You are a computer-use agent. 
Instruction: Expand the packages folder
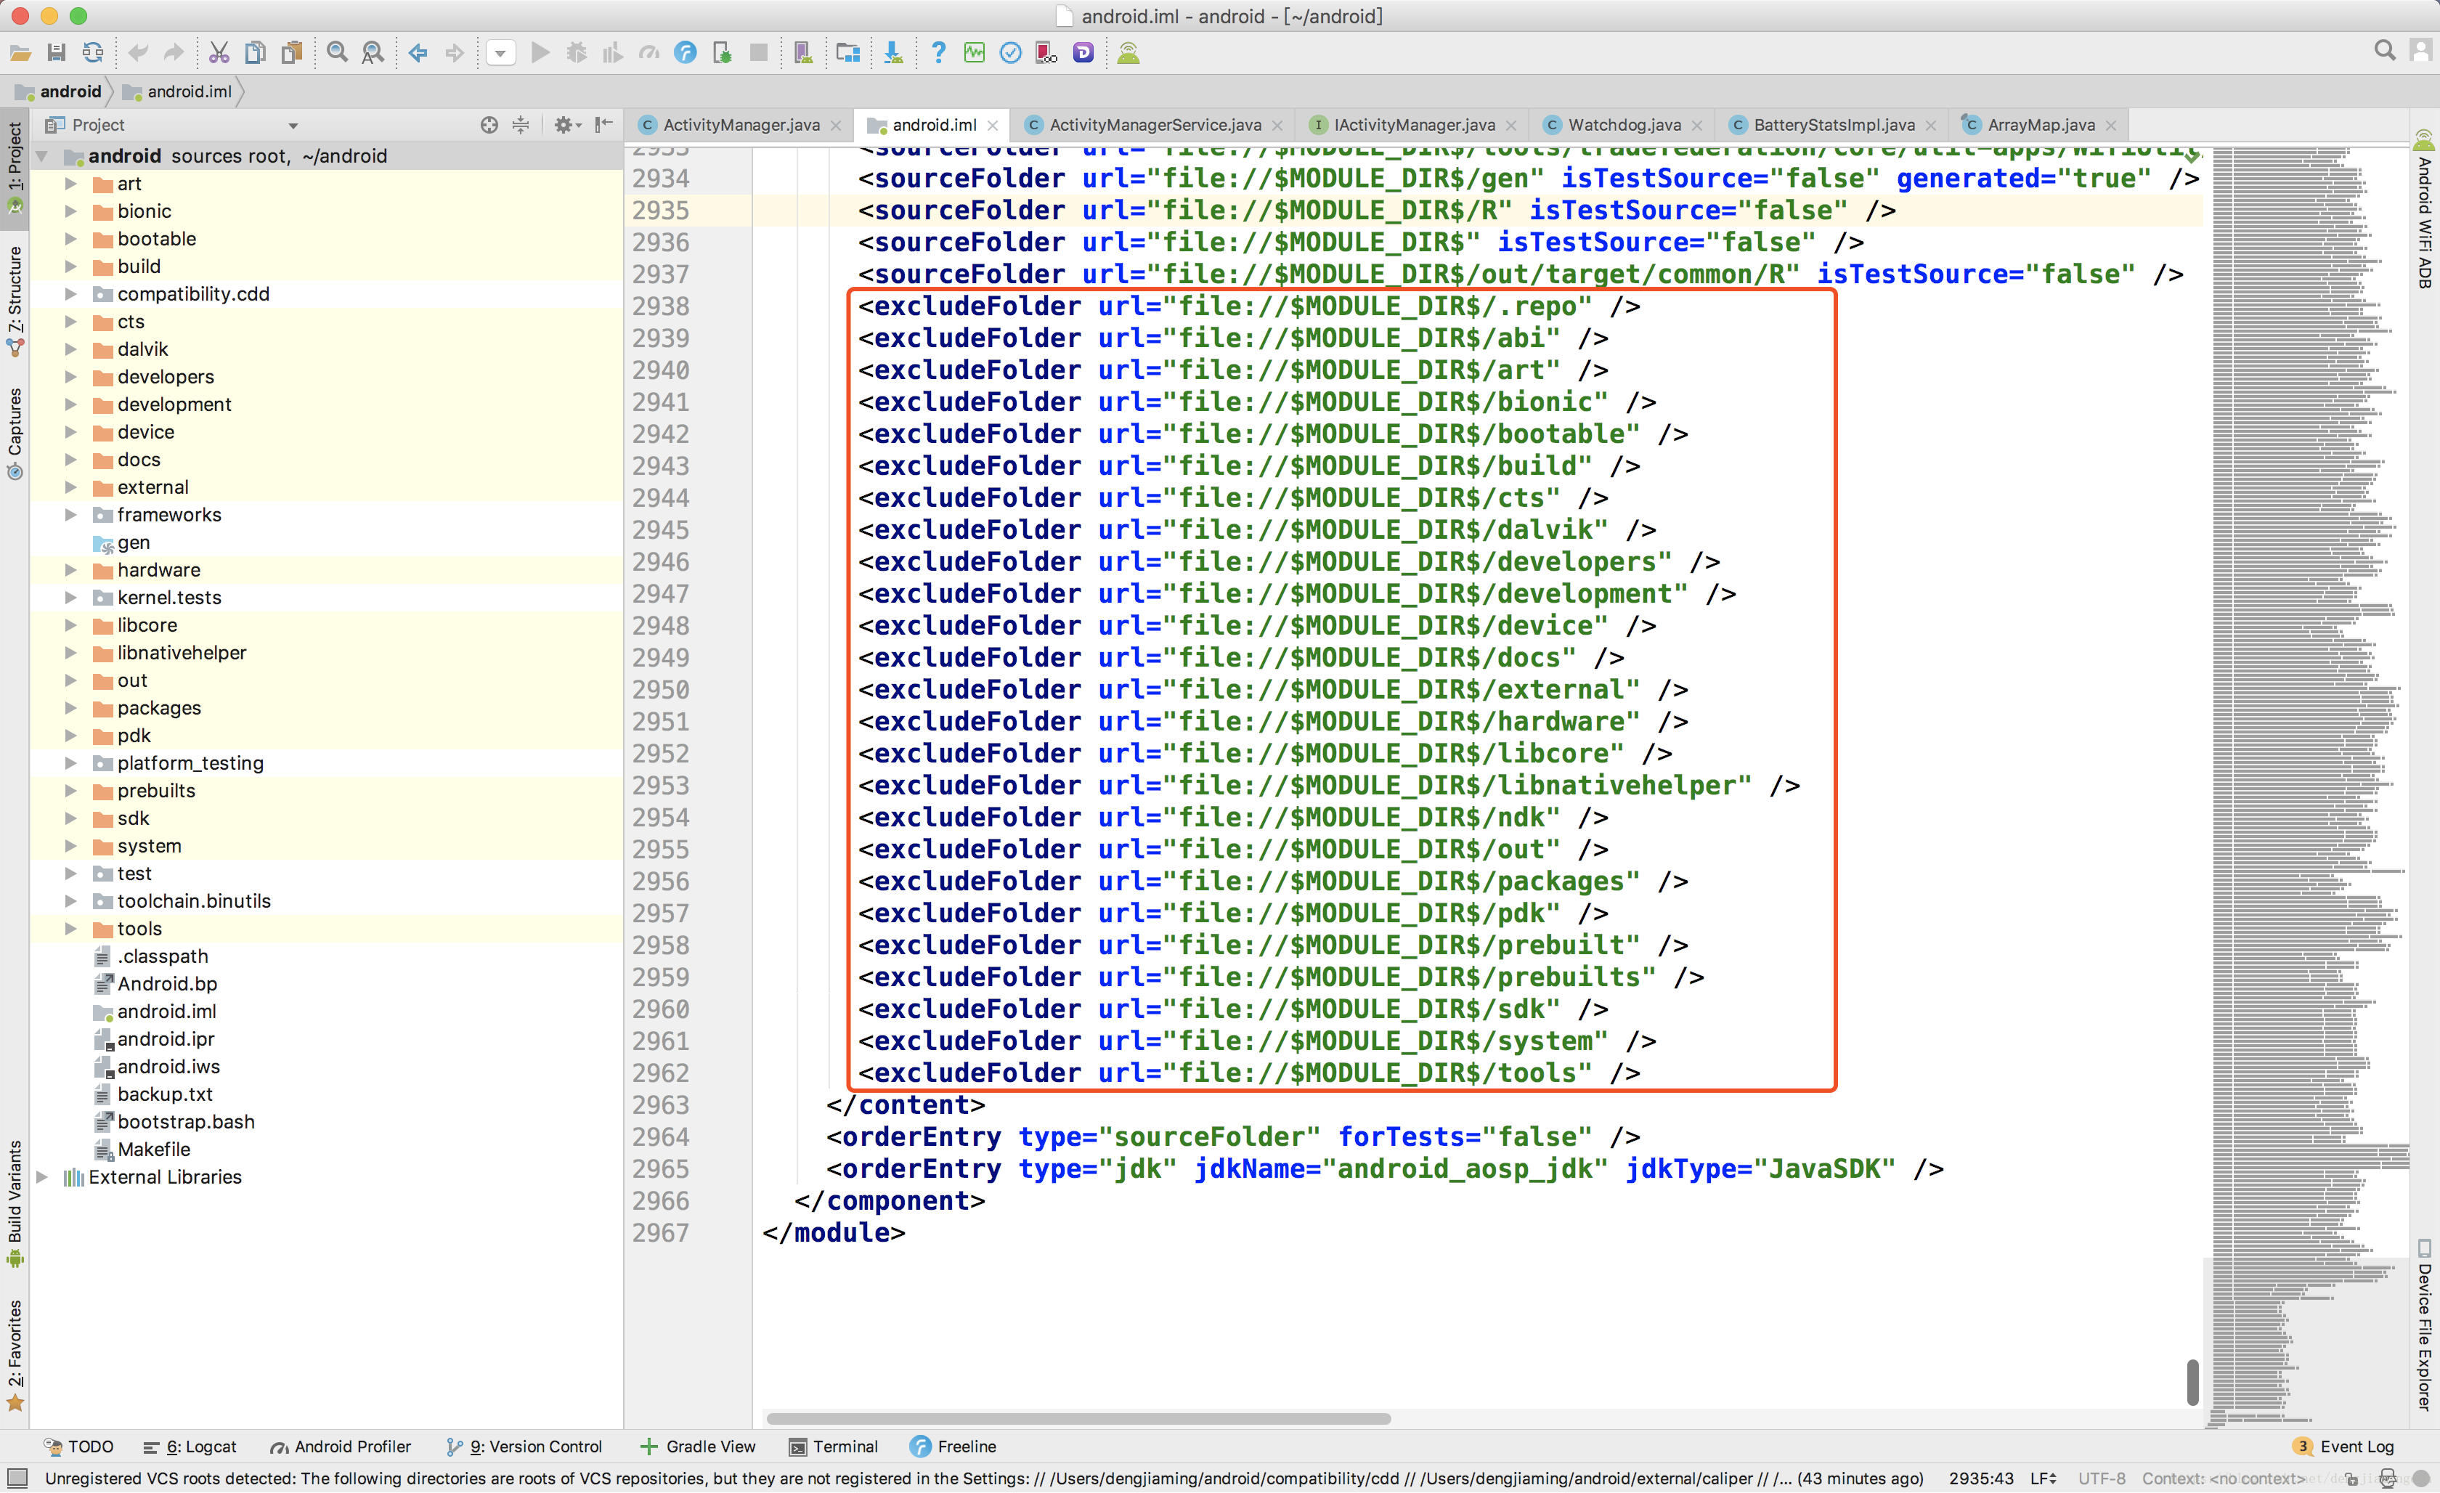coord(70,707)
